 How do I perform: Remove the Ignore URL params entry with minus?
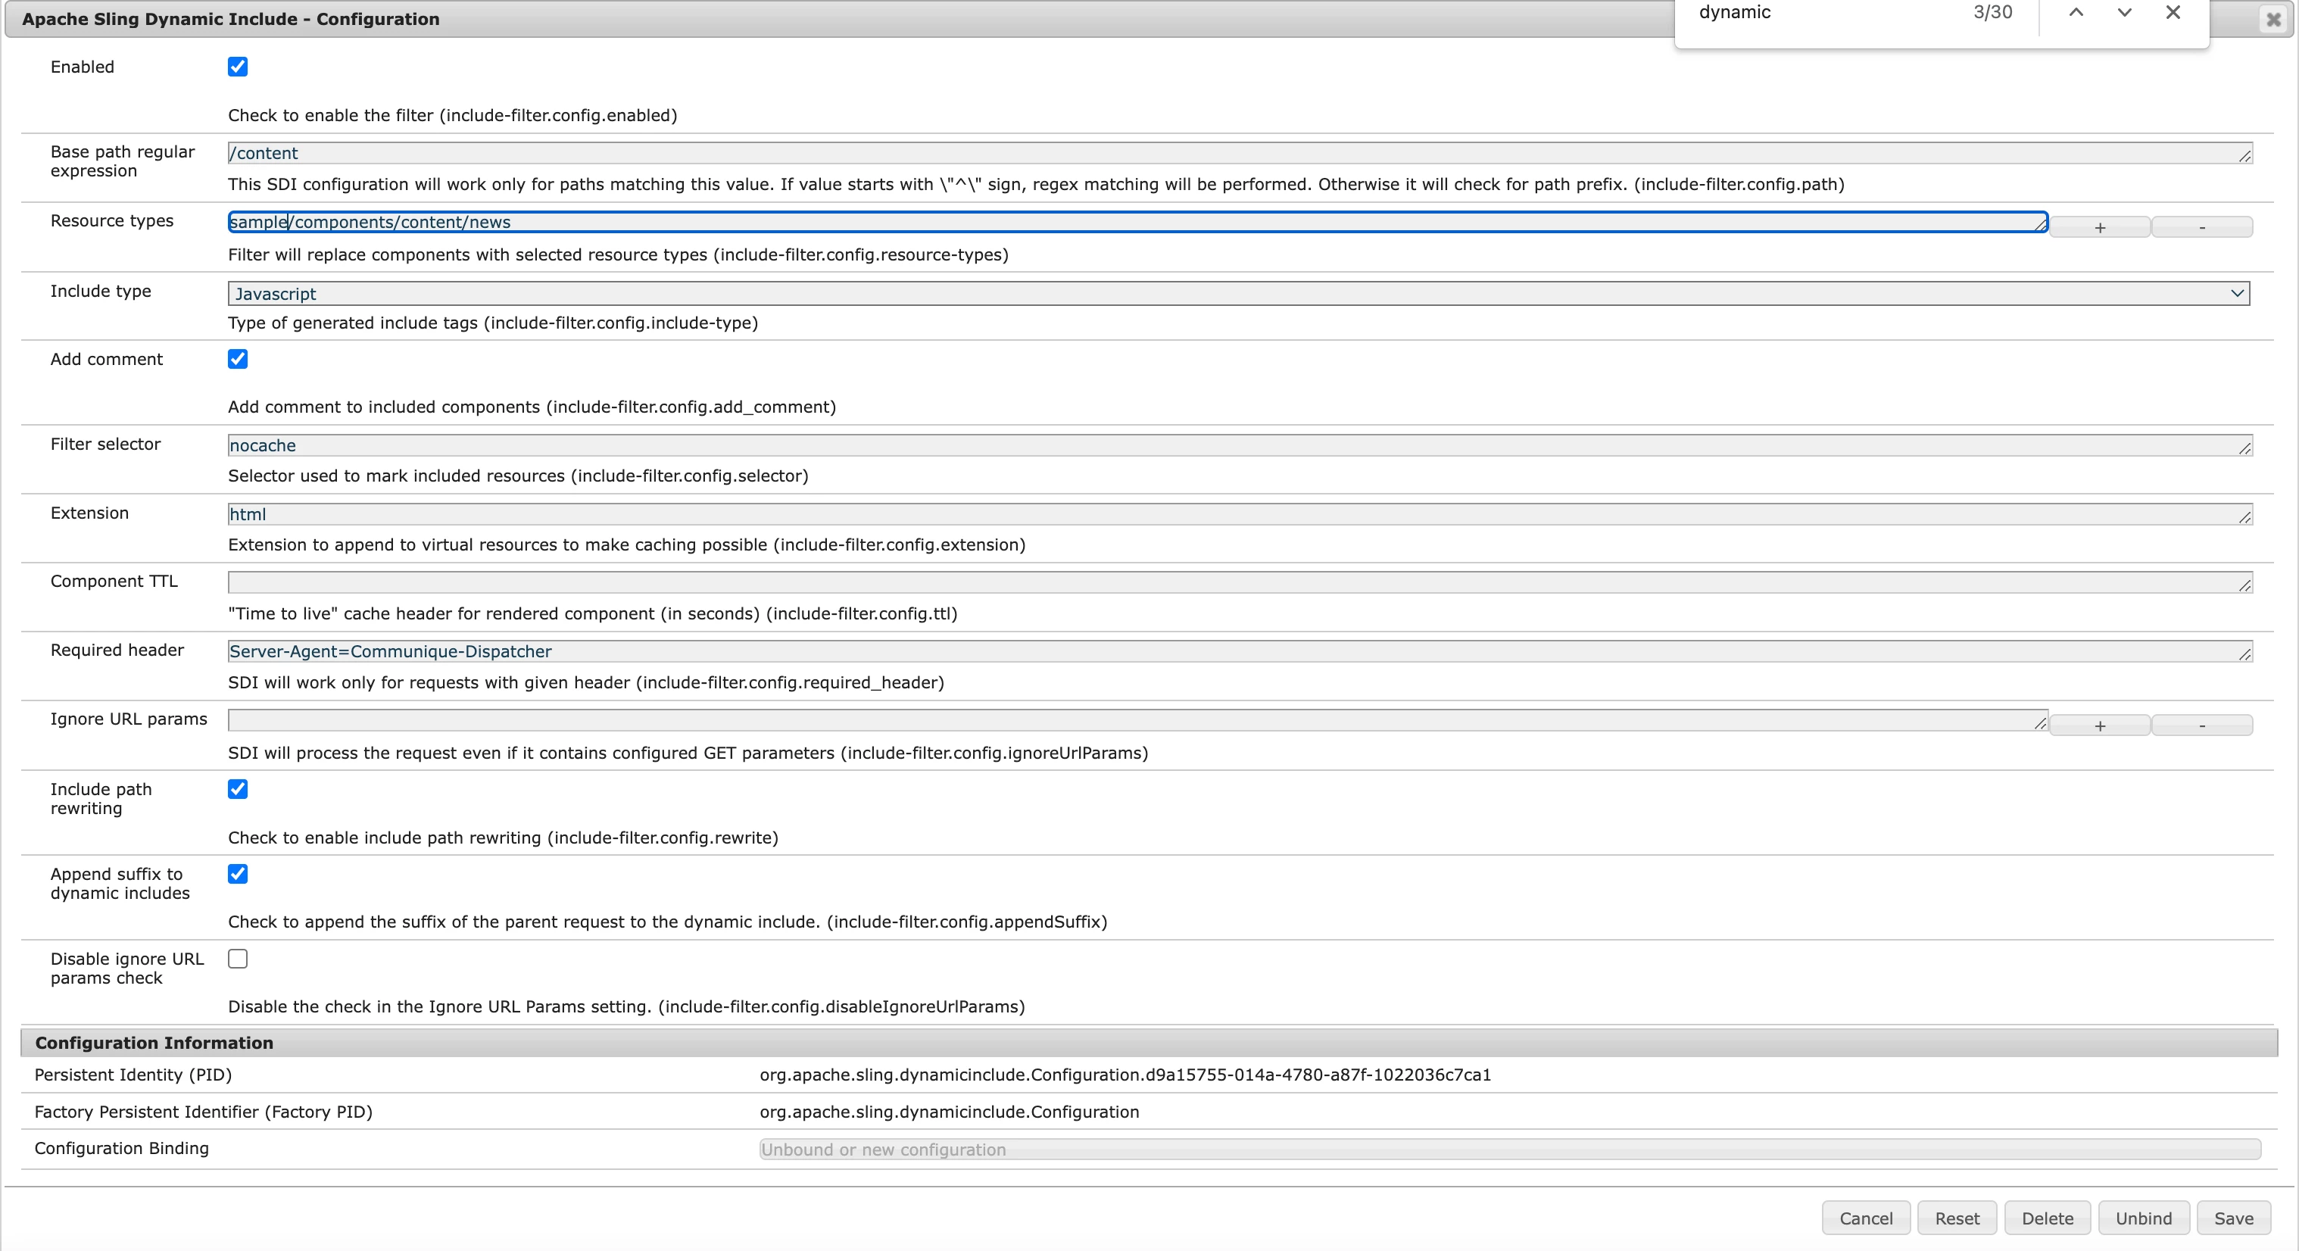pyautogui.click(x=2202, y=725)
